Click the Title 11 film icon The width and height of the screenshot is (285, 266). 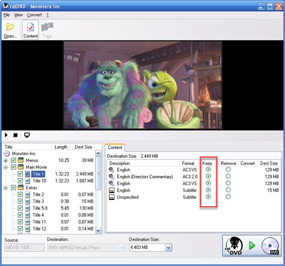pos(27,222)
